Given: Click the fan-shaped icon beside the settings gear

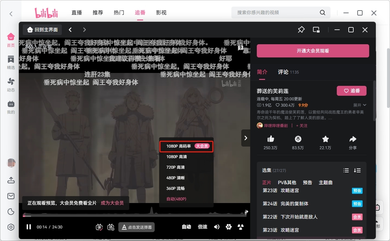Looking at the screenshot, I should click(x=241, y=227).
